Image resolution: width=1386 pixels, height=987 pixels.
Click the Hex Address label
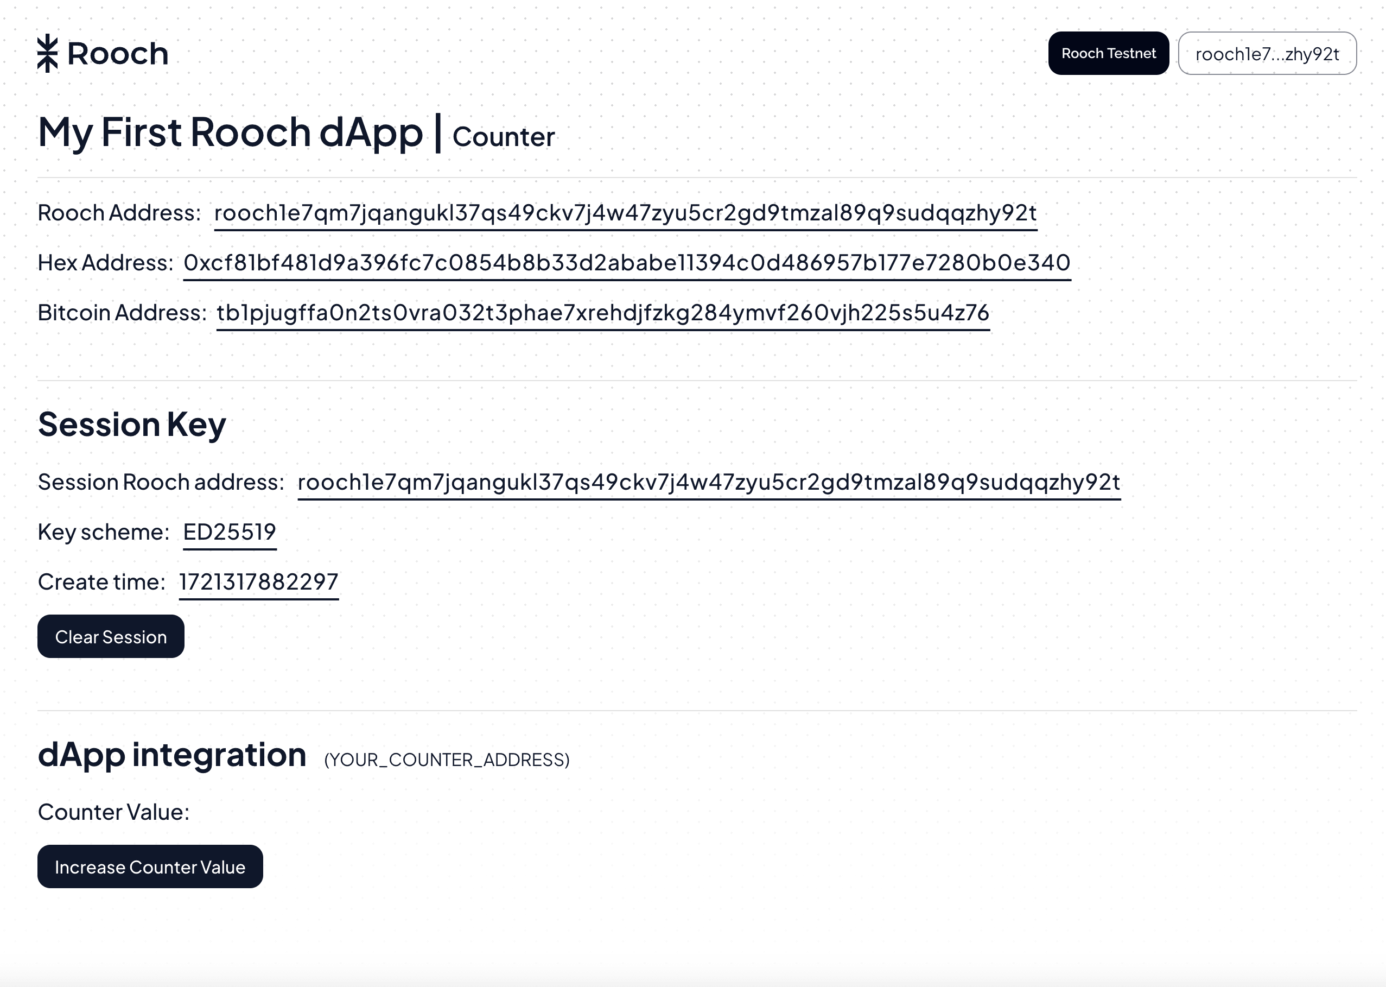click(106, 263)
